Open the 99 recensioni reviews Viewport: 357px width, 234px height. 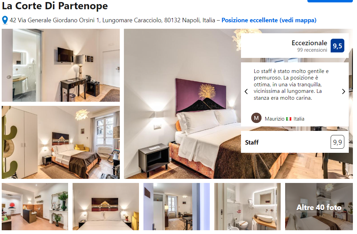coord(312,50)
